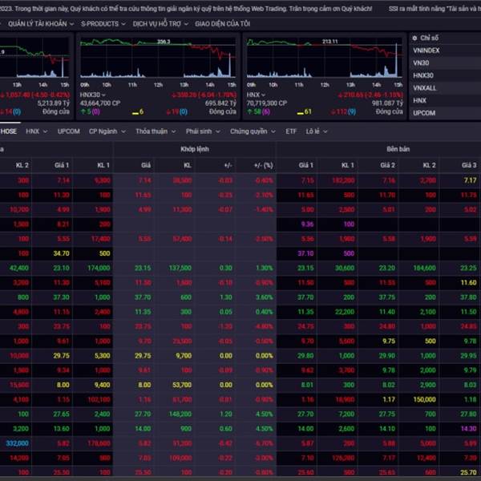Click the bid volume 174,000 cell
481x481 pixels.
pos(99,268)
